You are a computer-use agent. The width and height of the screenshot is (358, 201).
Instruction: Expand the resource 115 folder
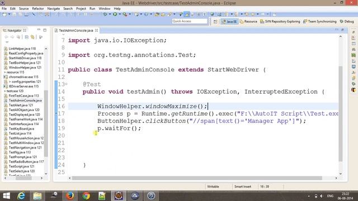coord(5,72)
